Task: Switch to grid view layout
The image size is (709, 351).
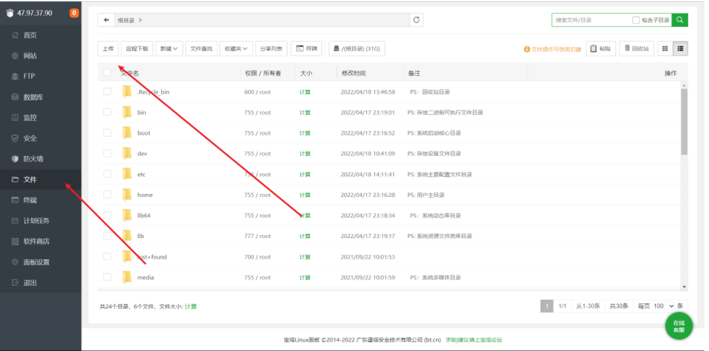Action: [x=665, y=49]
